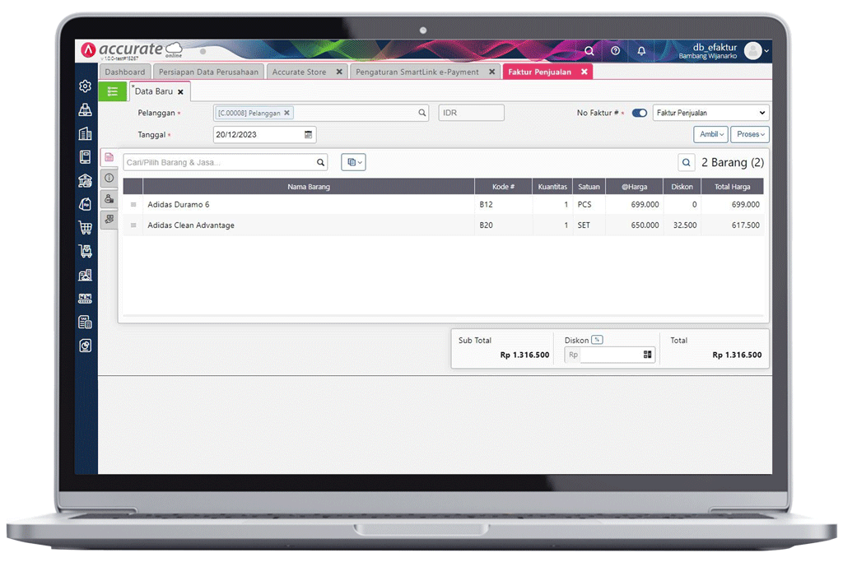Open the Faktur Penjualan type dropdown

[x=710, y=113]
